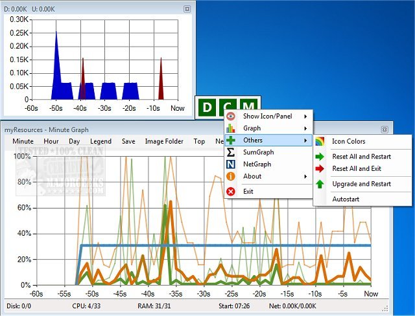Screen dimensions: 415x316
Task: Switch graph to Hour view
Action: (51, 141)
